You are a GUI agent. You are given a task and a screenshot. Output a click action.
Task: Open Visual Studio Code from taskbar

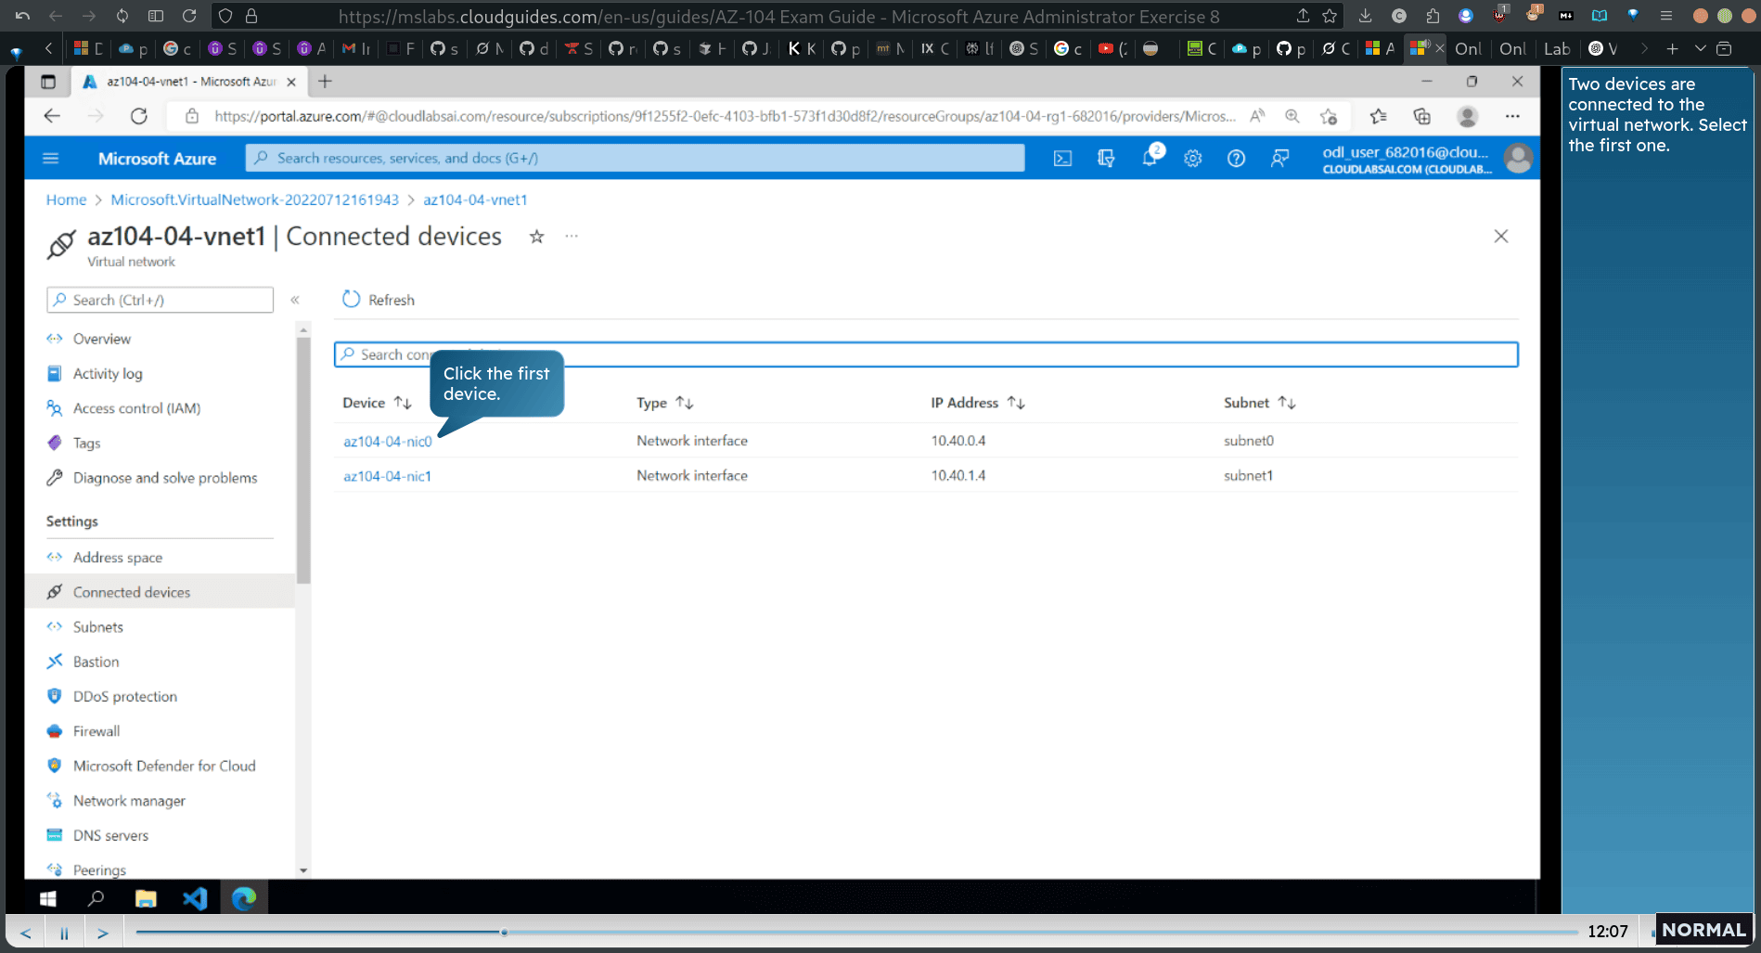195,898
